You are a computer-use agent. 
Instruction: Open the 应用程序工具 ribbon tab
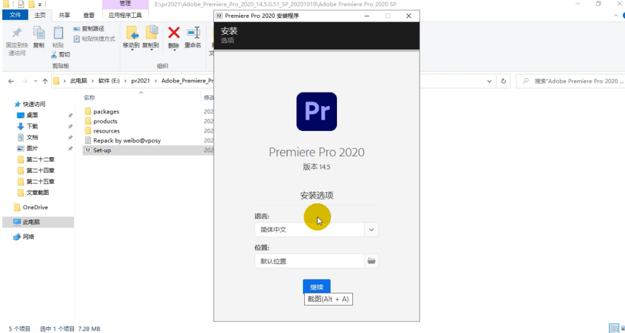[125, 15]
